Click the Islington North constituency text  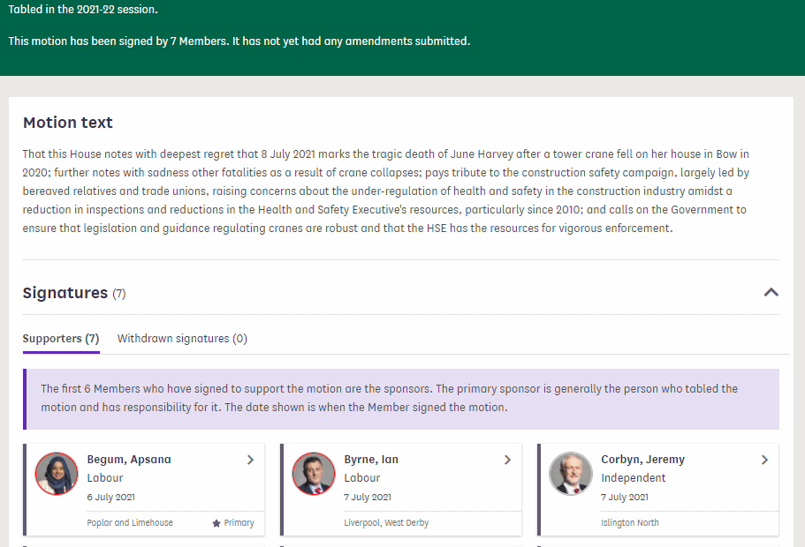click(630, 523)
